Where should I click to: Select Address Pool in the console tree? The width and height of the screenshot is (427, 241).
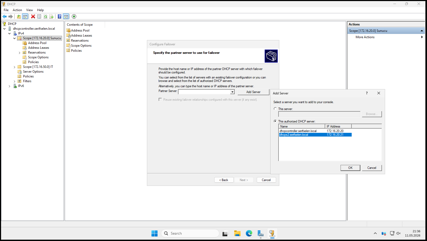[x=37, y=43]
